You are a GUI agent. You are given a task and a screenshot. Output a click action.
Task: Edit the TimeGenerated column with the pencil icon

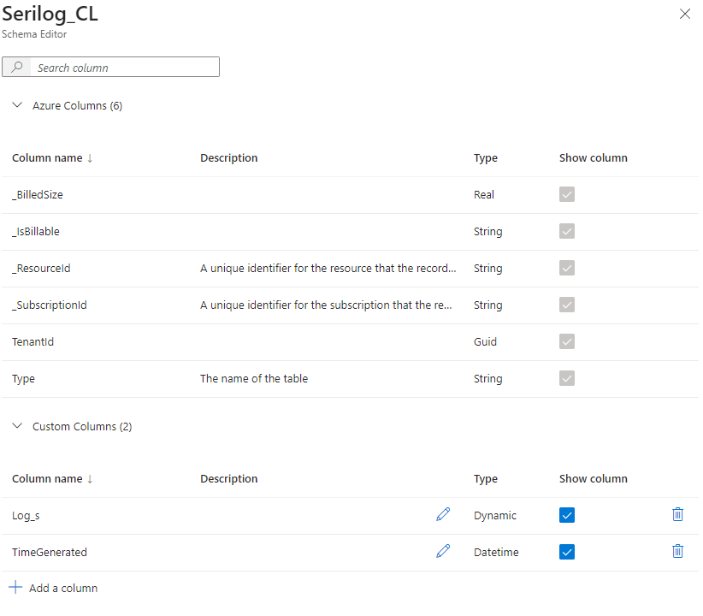click(443, 551)
